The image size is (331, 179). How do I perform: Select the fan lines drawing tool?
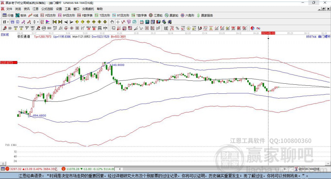[119, 28]
